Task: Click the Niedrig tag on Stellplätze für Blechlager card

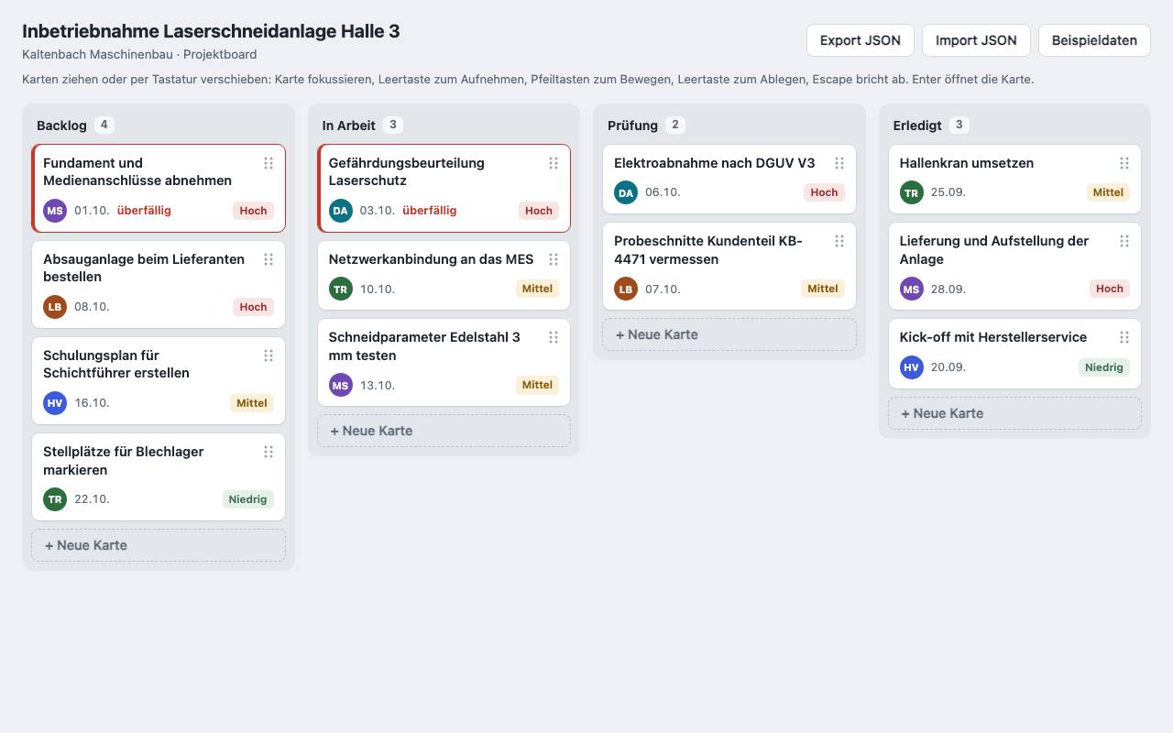Action: click(x=247, y=499)
